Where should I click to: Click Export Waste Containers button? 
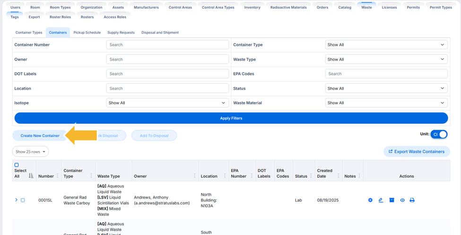pos(417,151)
